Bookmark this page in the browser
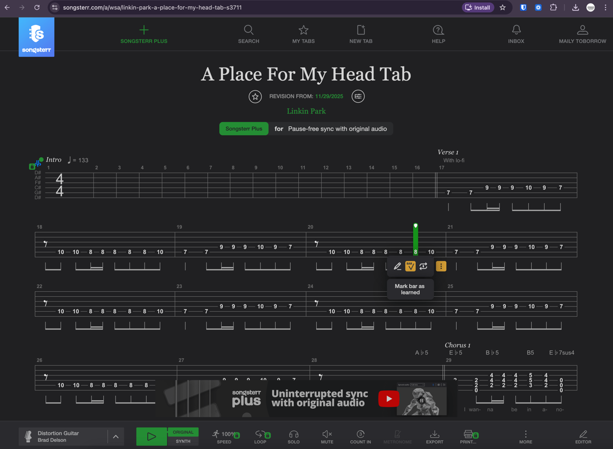The height and width of the screenshot is (449, 613). pyautogui.click(x=503, y=8)
